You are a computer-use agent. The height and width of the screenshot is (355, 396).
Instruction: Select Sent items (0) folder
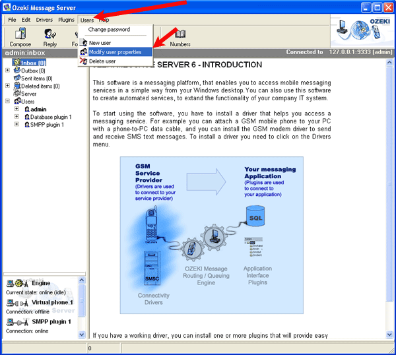click(37, 79)
